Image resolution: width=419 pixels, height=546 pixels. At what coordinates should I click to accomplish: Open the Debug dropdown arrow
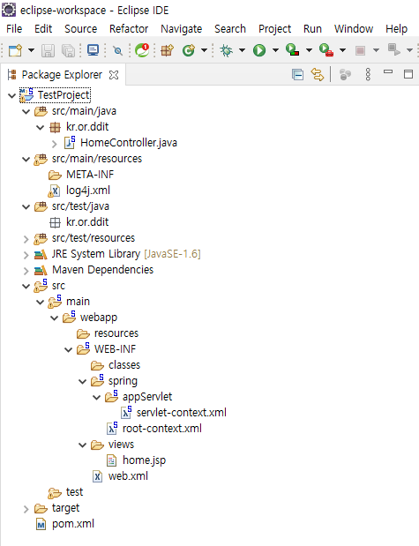point(242,50)
